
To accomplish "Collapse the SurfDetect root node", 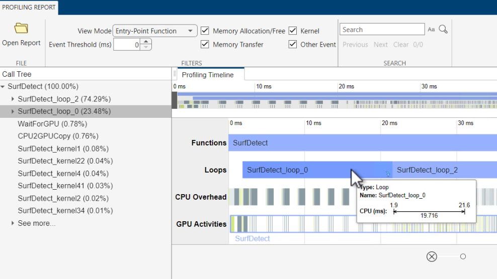I will (x=3, y=86).
